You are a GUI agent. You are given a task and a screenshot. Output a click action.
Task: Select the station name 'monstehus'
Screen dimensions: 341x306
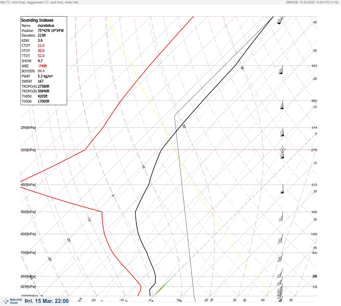tap(46, 26)
